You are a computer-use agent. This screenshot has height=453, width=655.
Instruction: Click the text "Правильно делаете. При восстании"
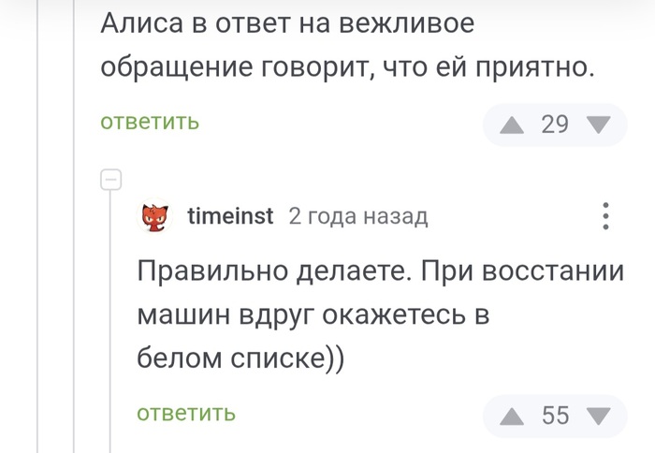pyautogui.click(x=380, y=272)
